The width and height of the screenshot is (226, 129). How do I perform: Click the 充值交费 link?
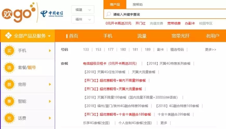pos(156,23)
